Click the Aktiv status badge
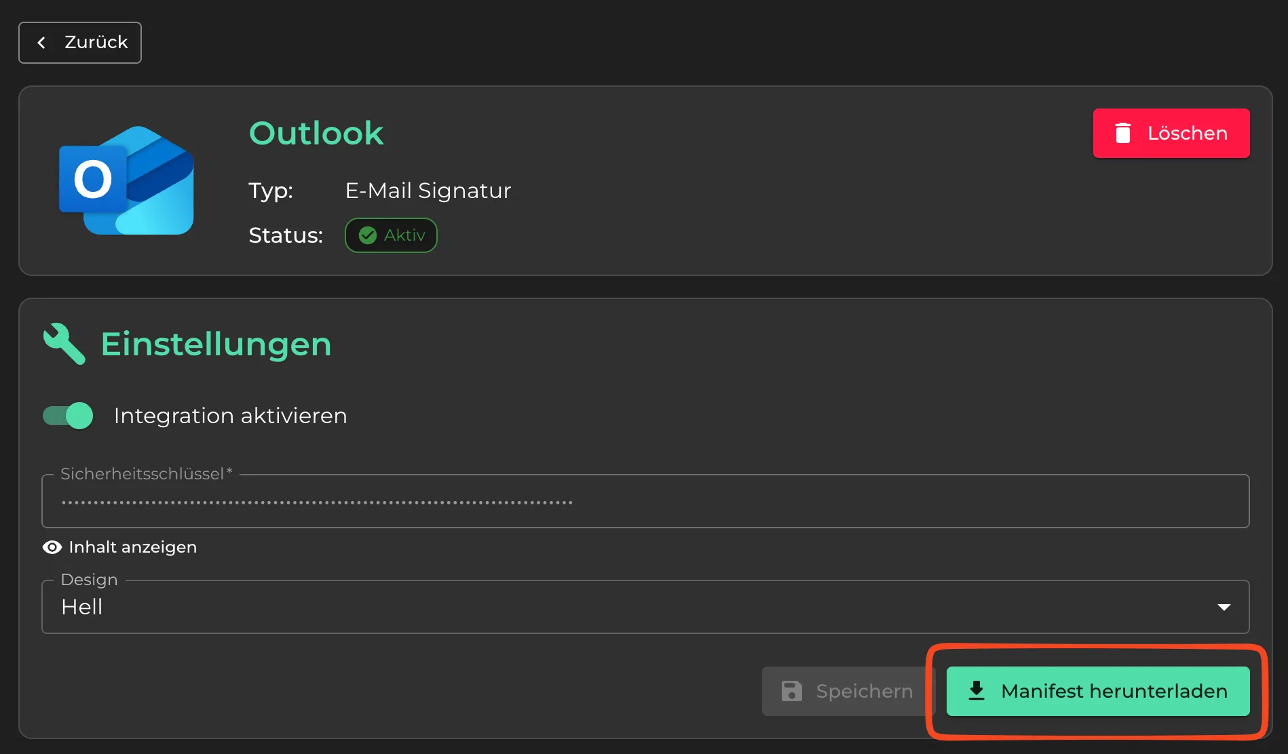This screenshot has width=1288, height=754. 391,235
